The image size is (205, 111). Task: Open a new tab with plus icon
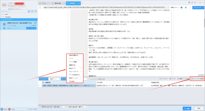82,3
